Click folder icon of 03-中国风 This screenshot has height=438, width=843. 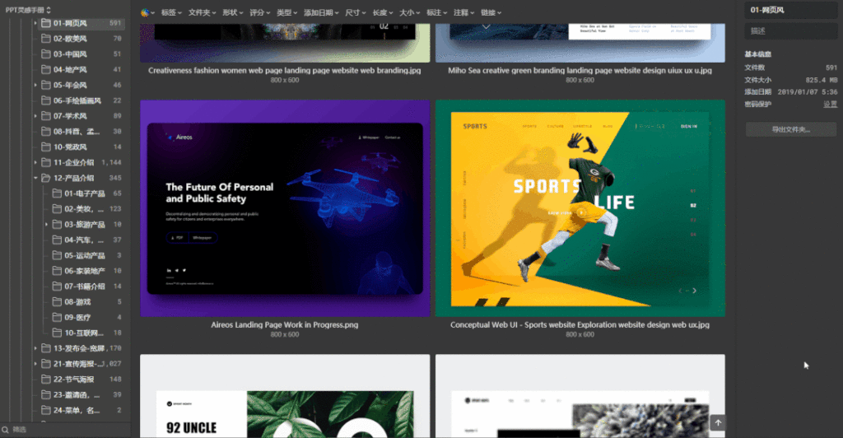pos(46,54)
